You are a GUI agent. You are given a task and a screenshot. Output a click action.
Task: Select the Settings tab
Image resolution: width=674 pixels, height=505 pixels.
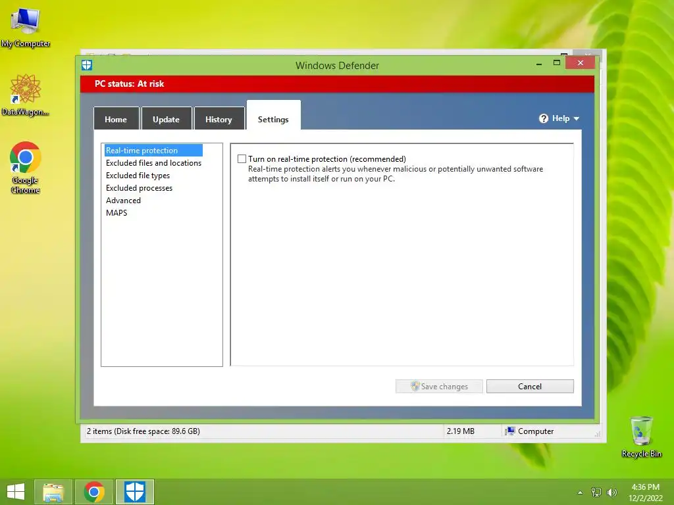pos(273,116)
